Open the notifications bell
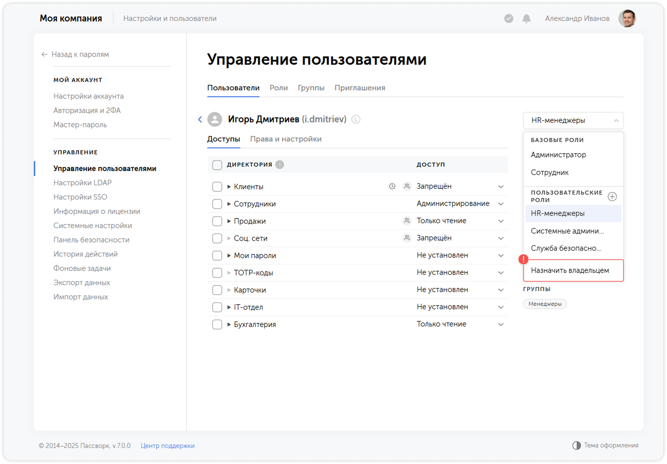Screen dimensions: 667x464 click(x=526, y=19)
